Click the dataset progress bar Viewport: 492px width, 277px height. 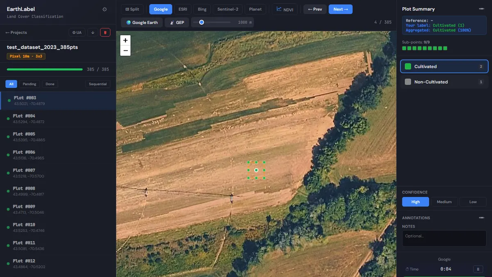click(x=45, y=69)
